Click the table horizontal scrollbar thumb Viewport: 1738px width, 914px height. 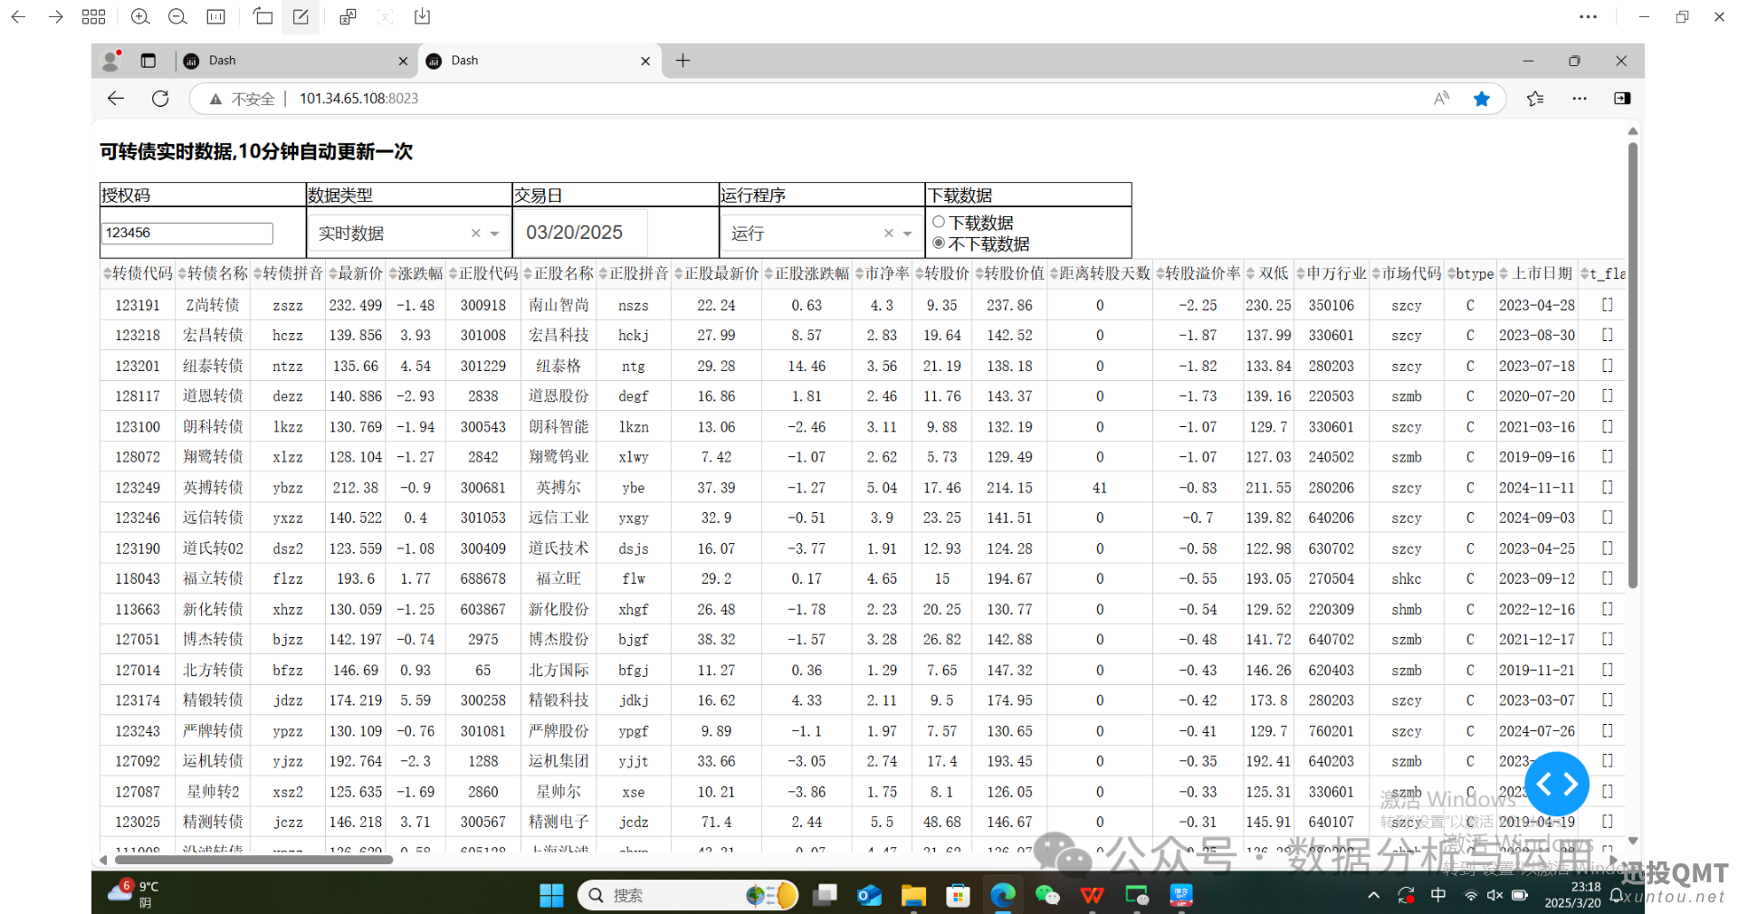pyautogui.click(x=253, y=860)
